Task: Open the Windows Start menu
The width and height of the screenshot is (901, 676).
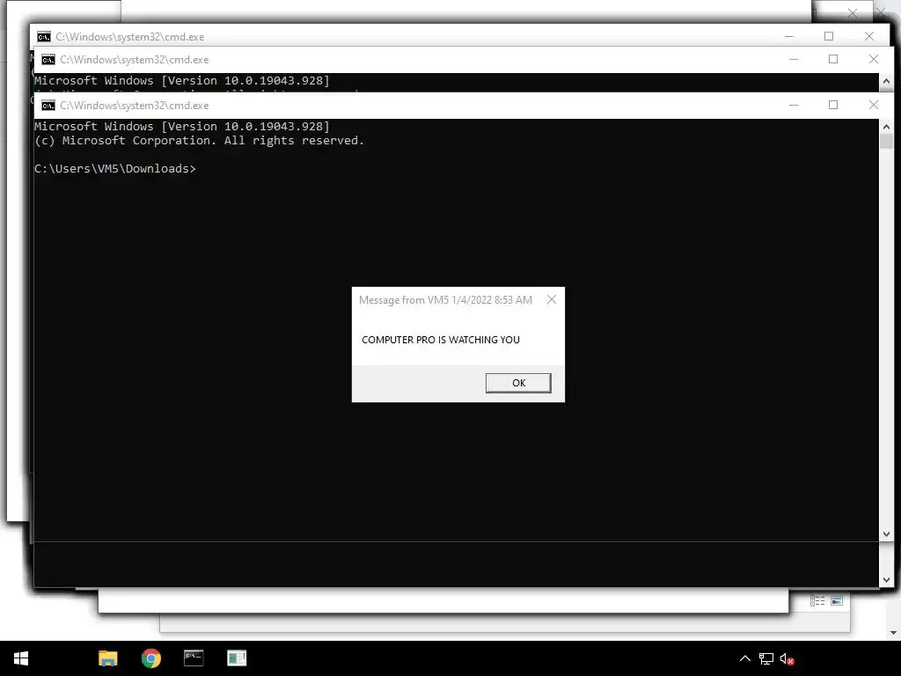Action: point(21,658)
